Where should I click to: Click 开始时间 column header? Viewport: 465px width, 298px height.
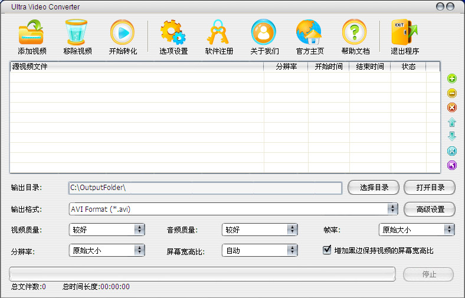329,67
